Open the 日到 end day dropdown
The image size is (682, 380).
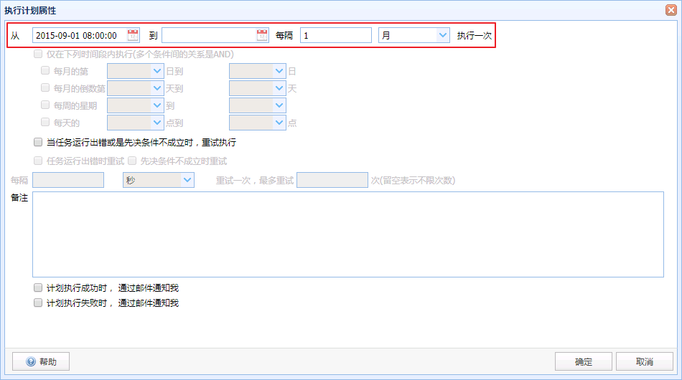coord(279,71)
